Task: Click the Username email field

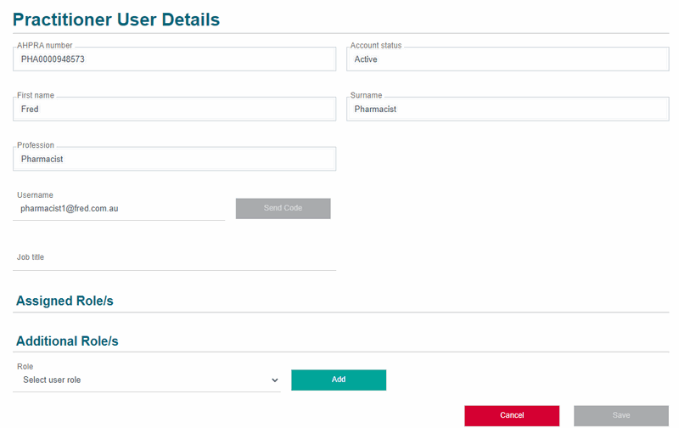Action: point(119,208)
